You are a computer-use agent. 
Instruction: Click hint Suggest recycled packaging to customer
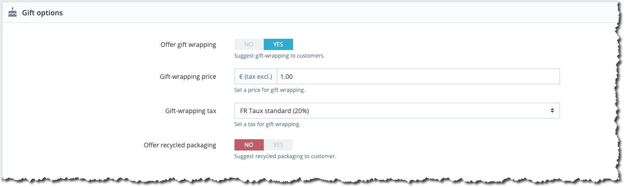[x=285, y=157]
